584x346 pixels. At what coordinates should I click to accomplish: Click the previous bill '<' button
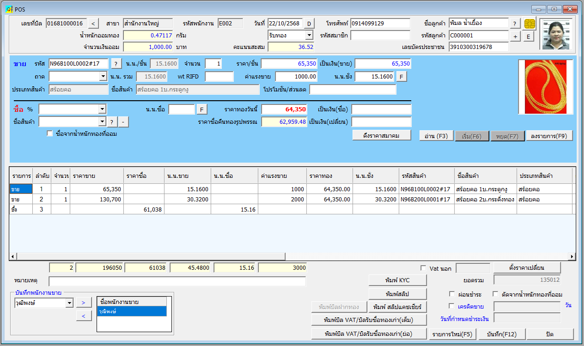93,24
